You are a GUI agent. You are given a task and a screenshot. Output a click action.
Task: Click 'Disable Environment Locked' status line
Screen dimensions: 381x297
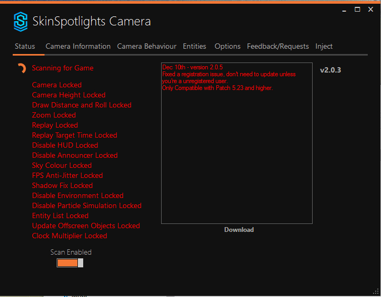[x=78, y=196]
